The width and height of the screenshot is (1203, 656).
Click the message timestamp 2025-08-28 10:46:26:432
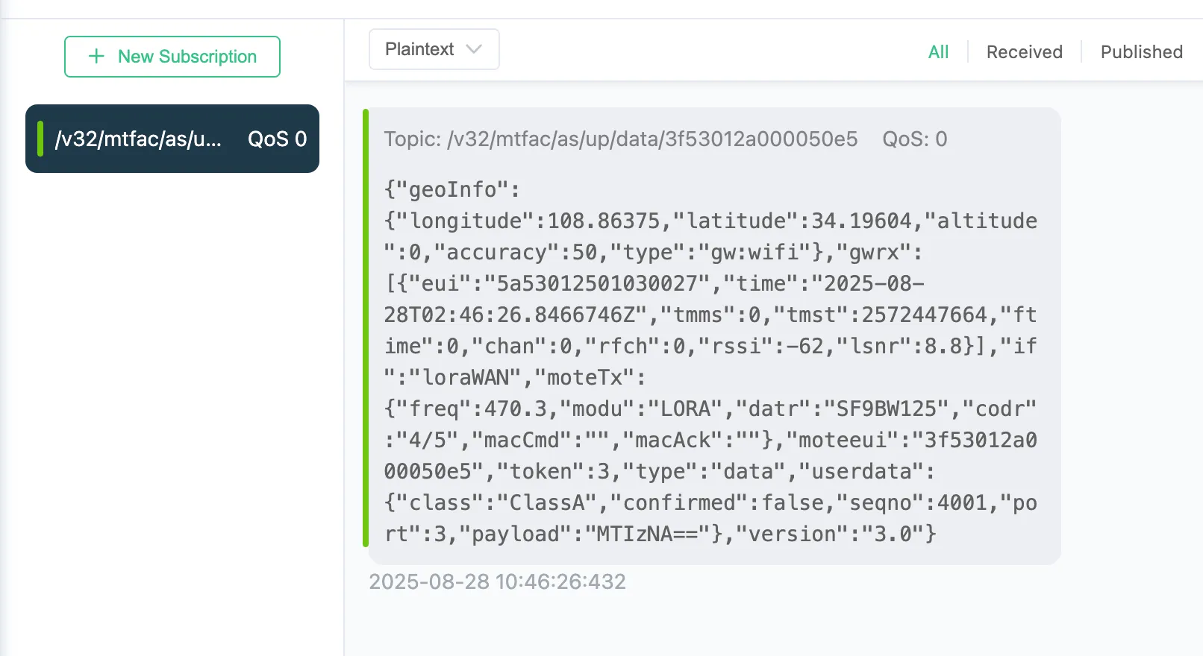pyautogui.click(x=497, y=581)
